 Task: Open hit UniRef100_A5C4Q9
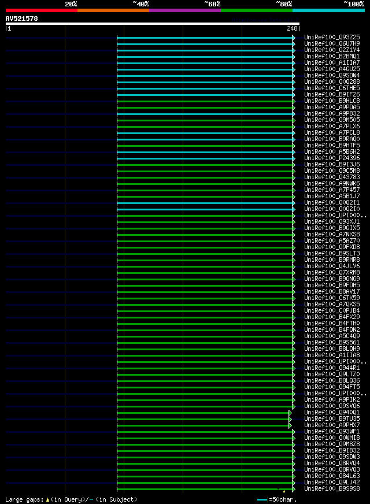click(332, 336)
